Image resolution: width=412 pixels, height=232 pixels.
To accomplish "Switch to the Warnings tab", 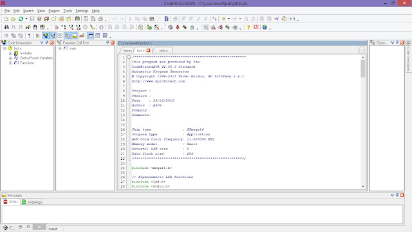I will click(32, 202).
